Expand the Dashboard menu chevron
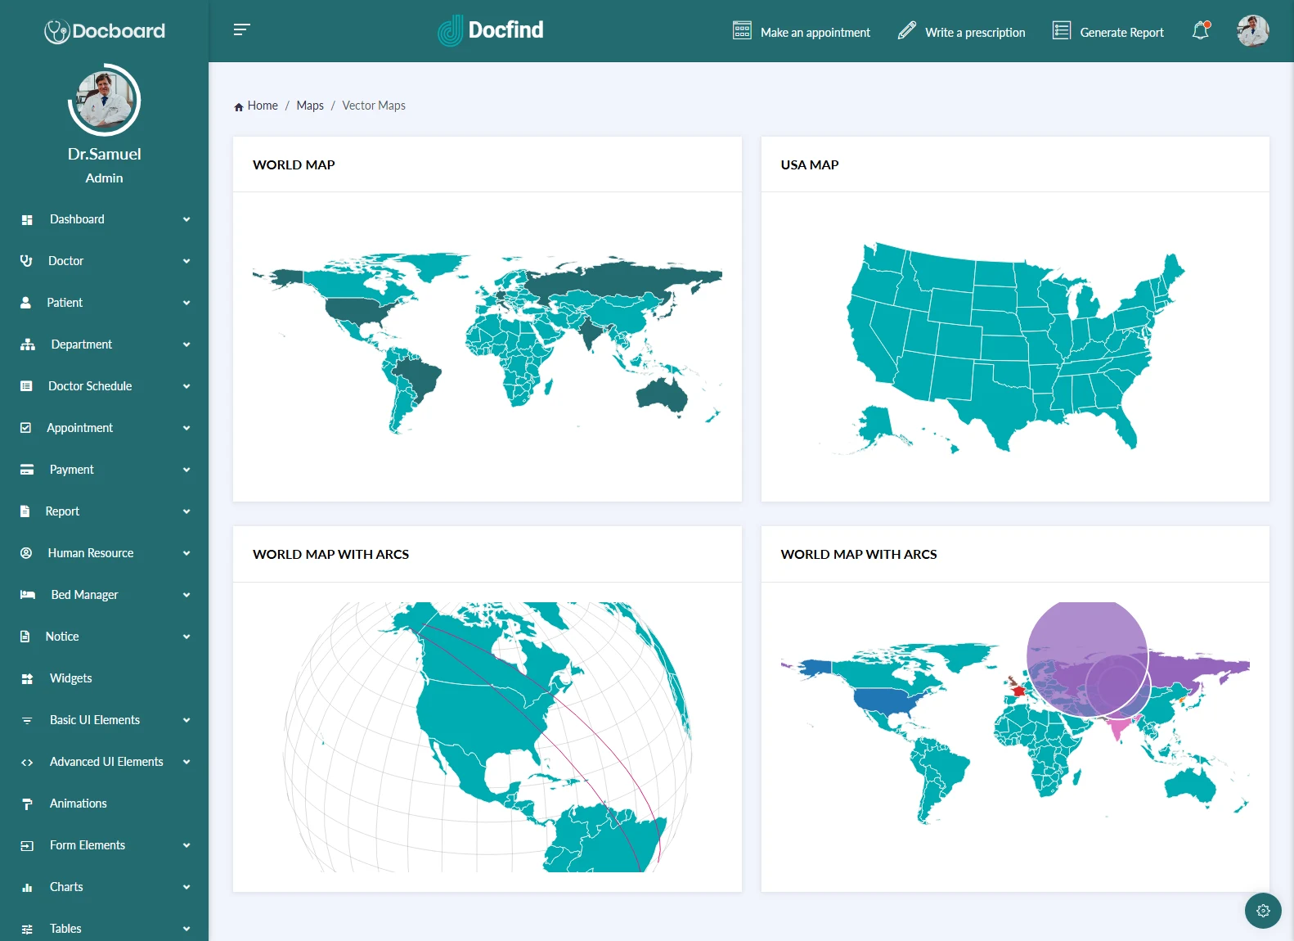Screen dimensions: 1294x941 [186, 219]
